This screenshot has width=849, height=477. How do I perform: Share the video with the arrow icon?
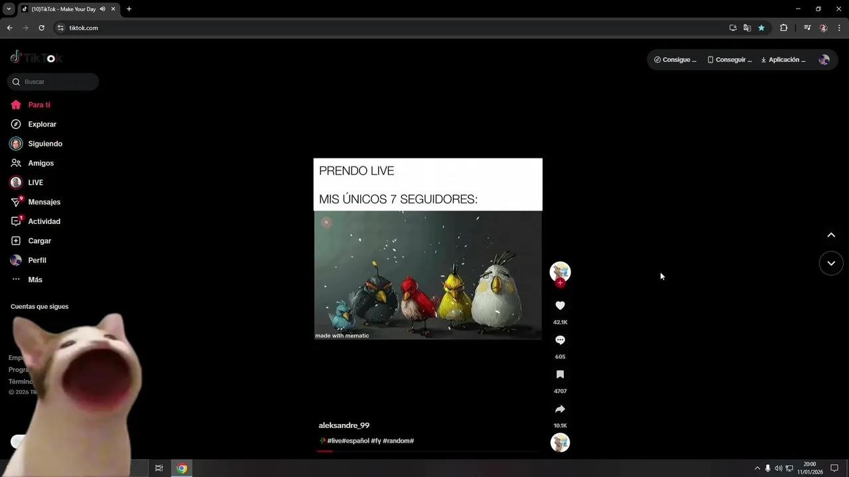pyautogui.click(x=560, y=409)
